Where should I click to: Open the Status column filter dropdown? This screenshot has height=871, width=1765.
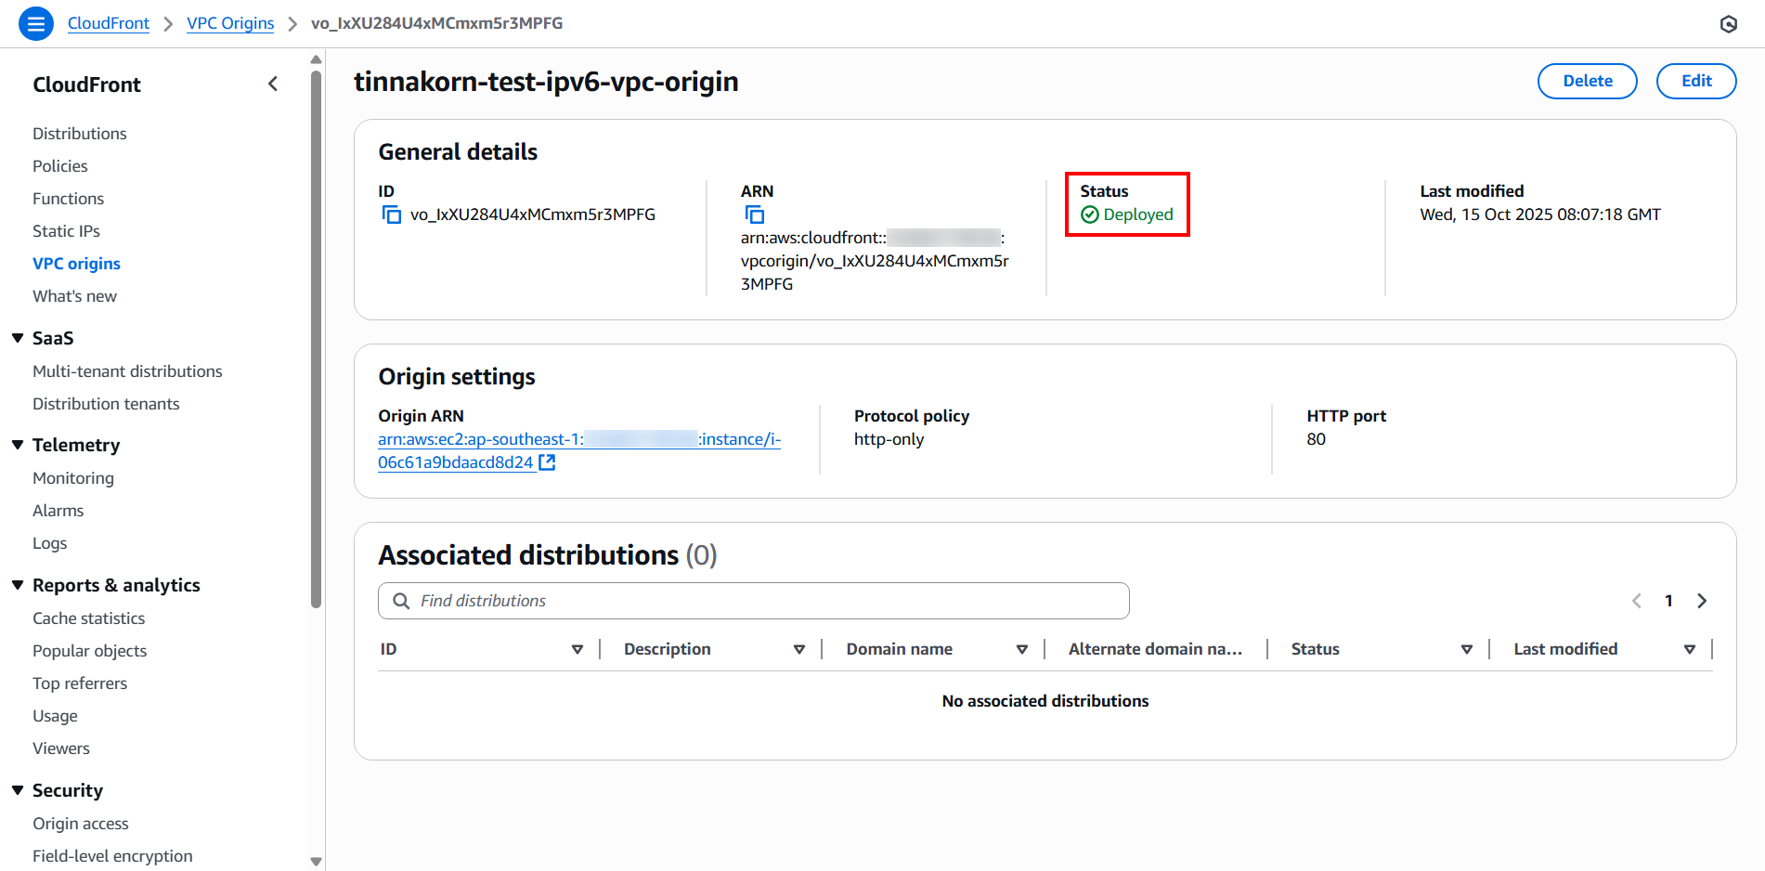(x=1467, y=649)
